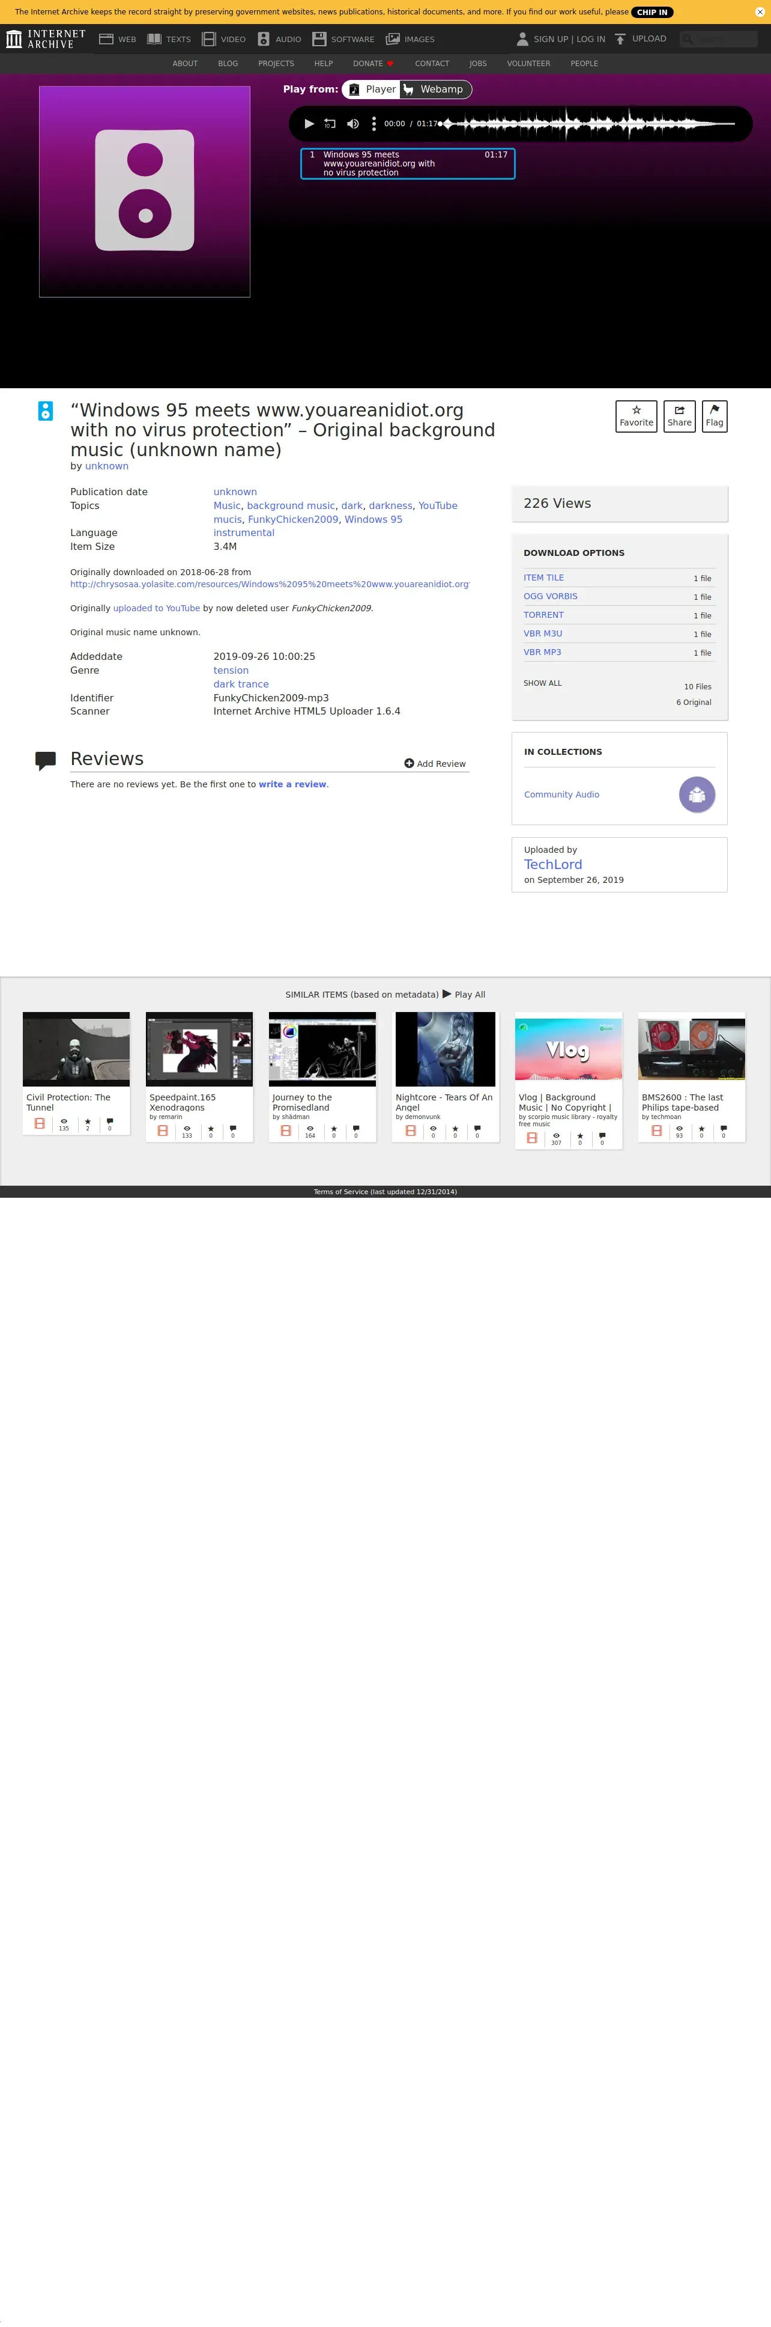Download the VBR M3U file
This screenshot has width=771, height=2327.
click(543, 633)
